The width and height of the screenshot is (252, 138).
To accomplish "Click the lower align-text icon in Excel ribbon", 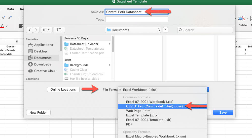I will point(21,26).
